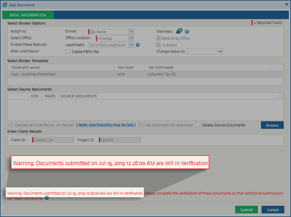Viewport: 291px width, 217px height.
Task: Click the Submit button
Action: pos(246,210)
